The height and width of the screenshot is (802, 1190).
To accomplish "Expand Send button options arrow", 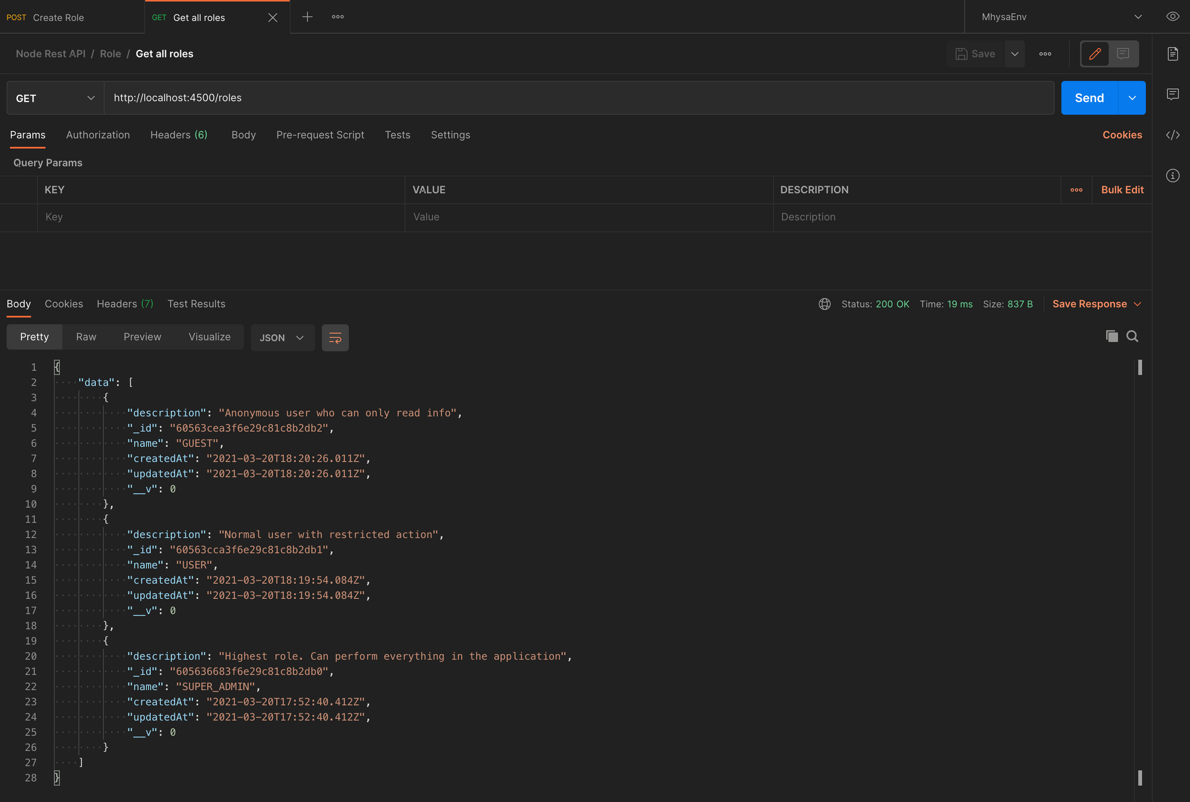I will [1132, 98].
